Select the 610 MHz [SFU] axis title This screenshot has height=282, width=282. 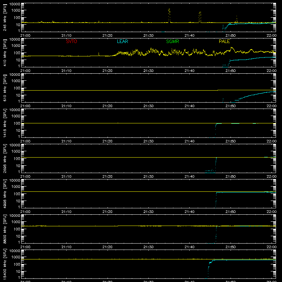5,88
